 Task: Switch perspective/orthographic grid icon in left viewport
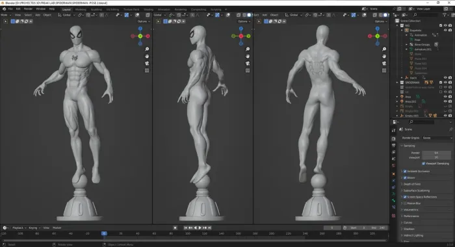point(147,71)
